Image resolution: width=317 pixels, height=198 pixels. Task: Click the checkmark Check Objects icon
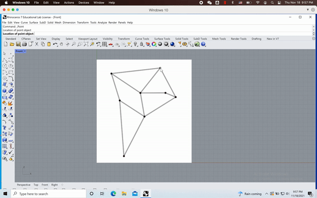pyautogui.click(x=11, y=153)
